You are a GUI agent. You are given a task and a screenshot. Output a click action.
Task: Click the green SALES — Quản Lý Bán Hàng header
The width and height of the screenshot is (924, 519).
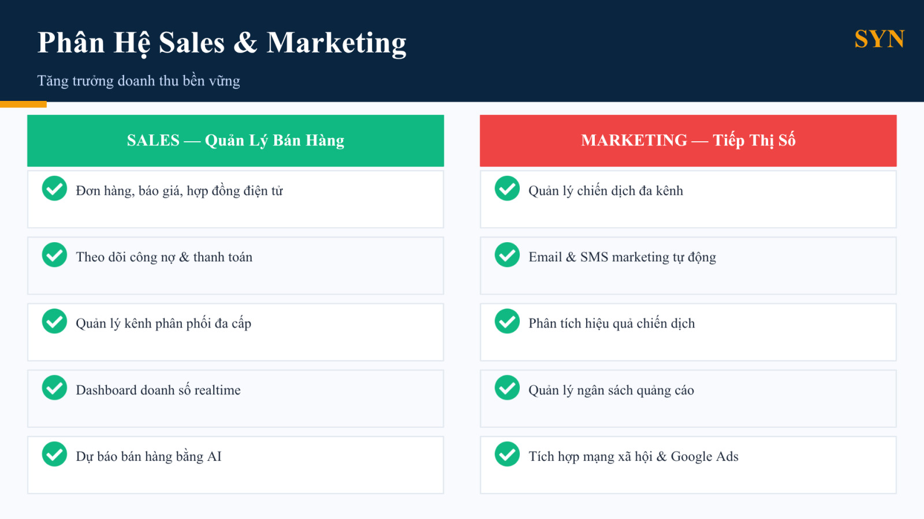[x=236, y=141]
